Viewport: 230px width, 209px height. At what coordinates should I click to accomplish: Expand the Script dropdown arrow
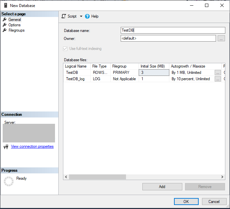[81, 16]
